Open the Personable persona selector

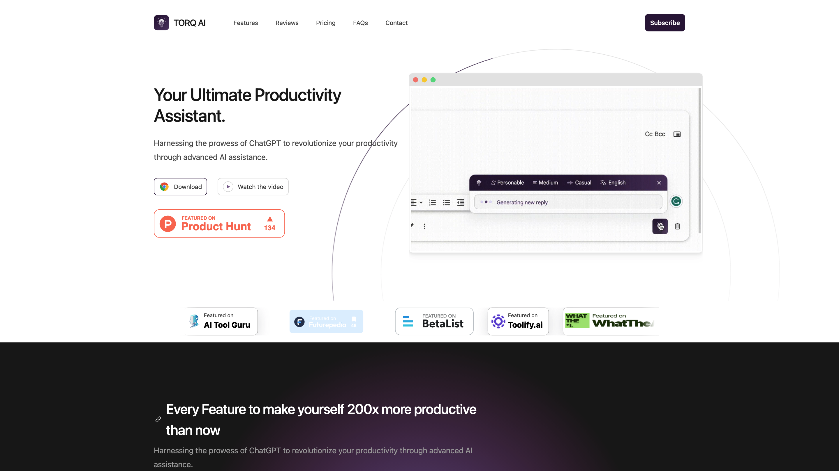507,183
